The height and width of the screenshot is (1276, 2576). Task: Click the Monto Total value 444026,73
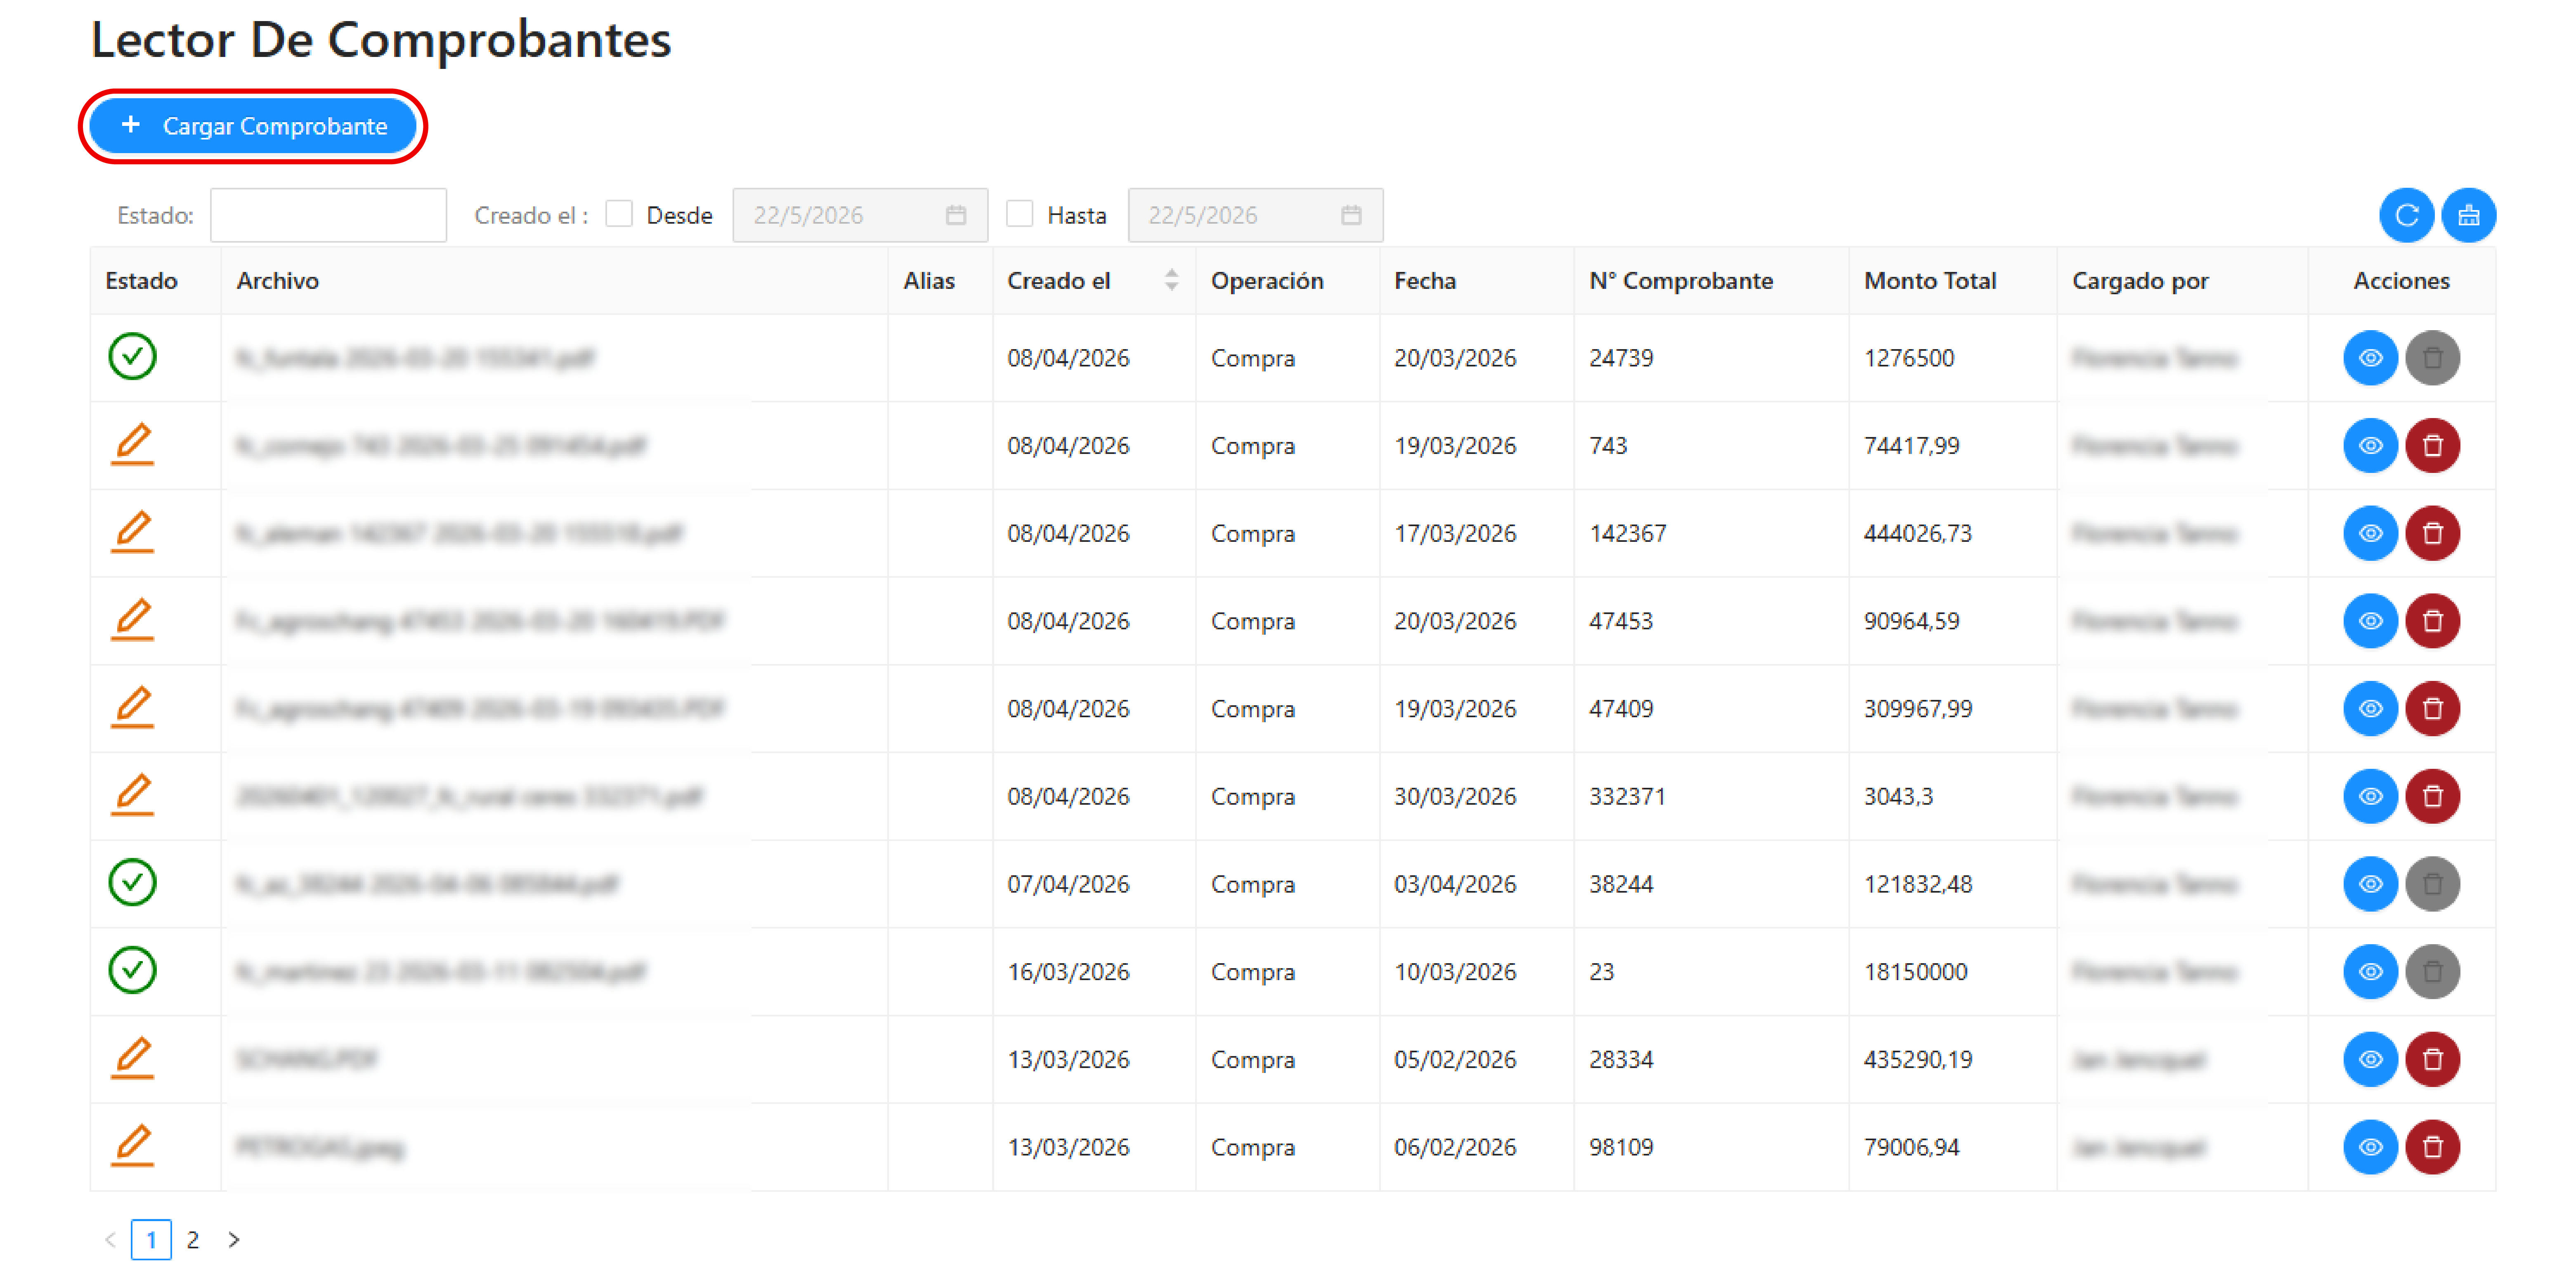[1918, 533]
